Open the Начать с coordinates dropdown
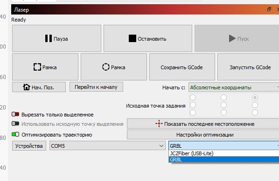 click(234, 87)
